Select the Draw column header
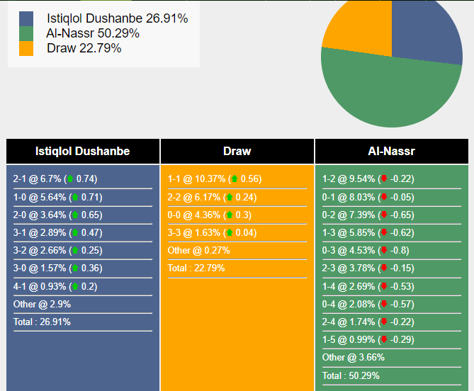474x391 pixels. pos(237,151)
